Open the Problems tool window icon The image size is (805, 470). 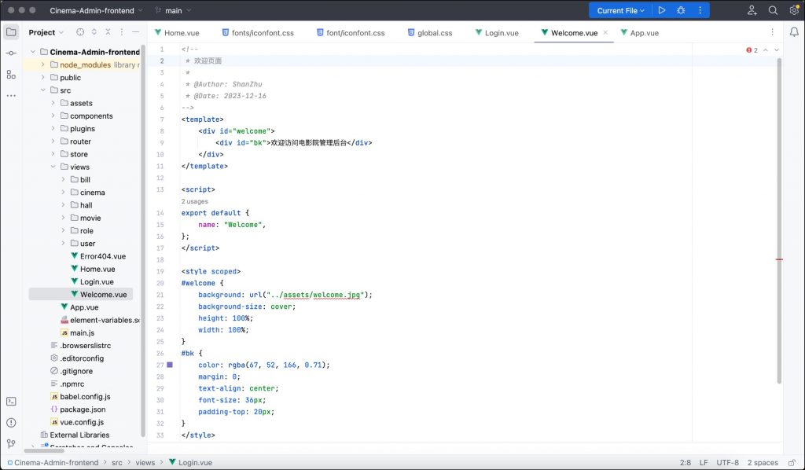(11, 422)
